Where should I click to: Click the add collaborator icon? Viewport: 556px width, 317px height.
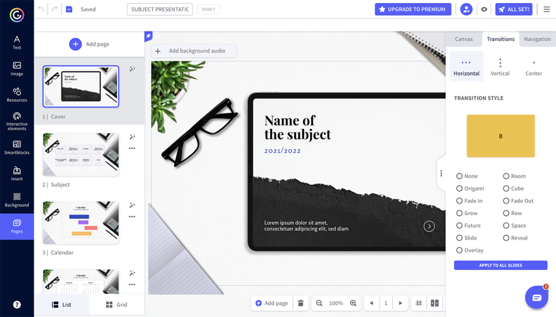[x=466, y=9]
